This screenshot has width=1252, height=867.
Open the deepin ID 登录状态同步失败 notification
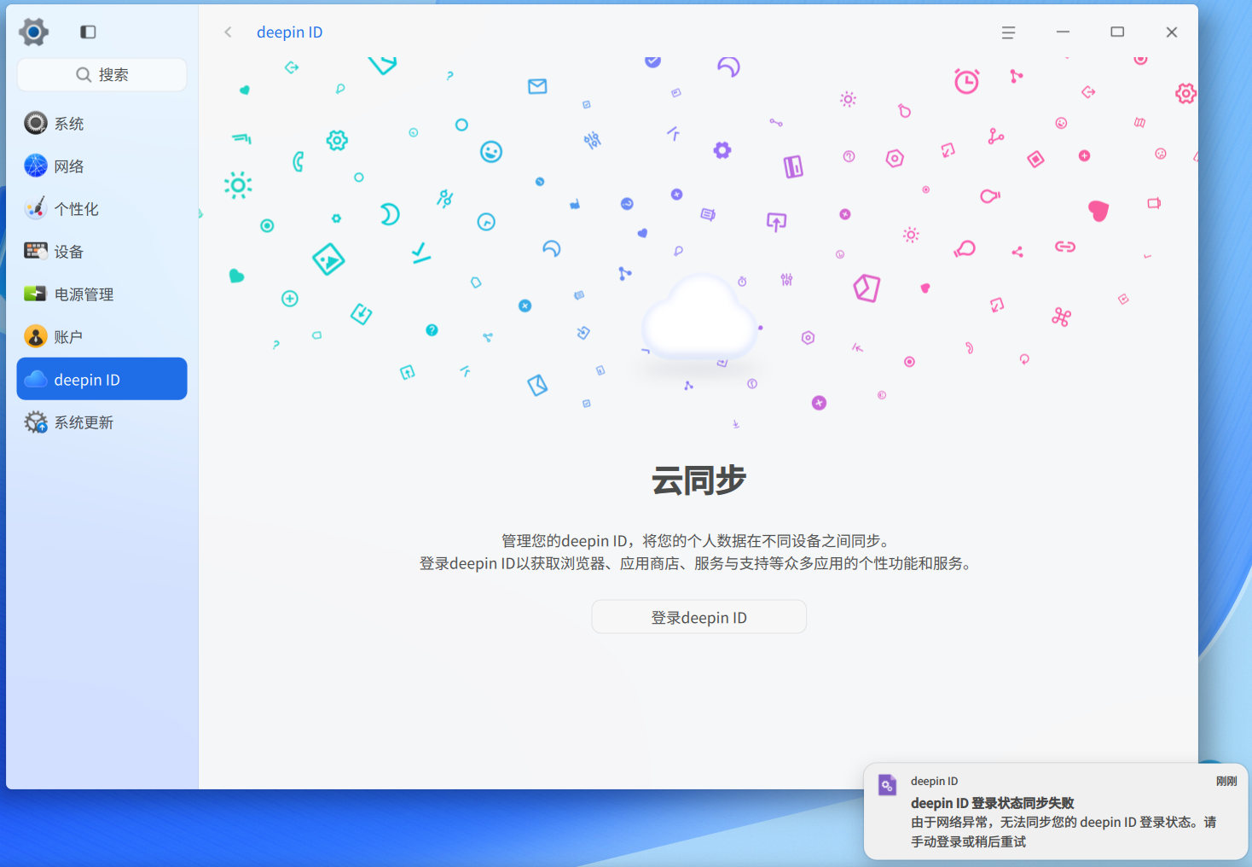1056,812
